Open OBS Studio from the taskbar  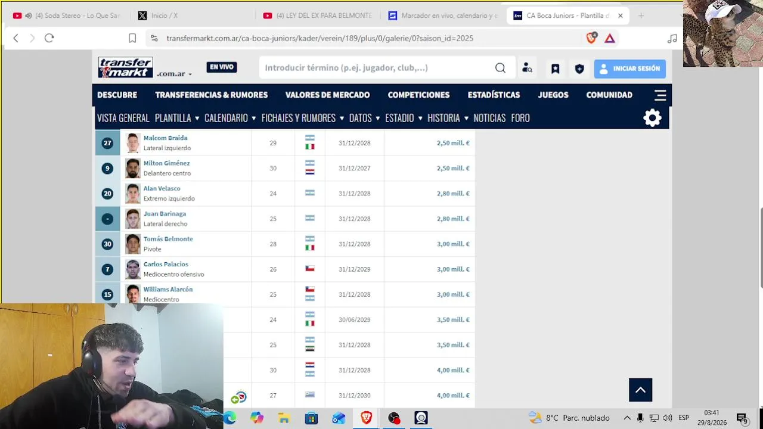[x=393, y=418]
